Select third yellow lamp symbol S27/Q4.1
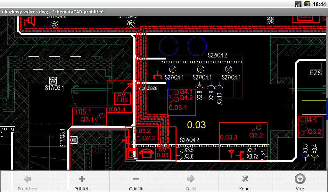Viewport: 328px width, 192px height. tap(228, 69)
